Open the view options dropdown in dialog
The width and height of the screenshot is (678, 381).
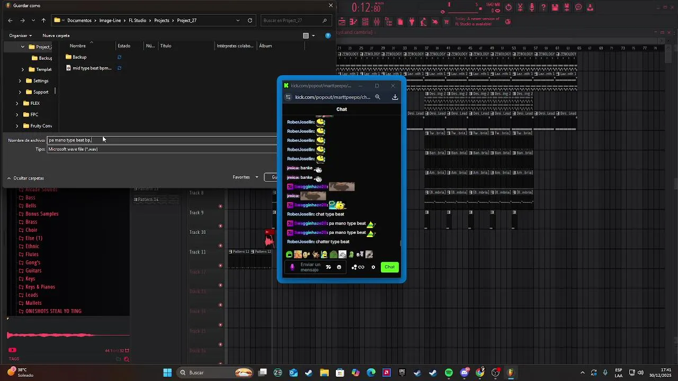pyautogui.click(x=313, y=35)
